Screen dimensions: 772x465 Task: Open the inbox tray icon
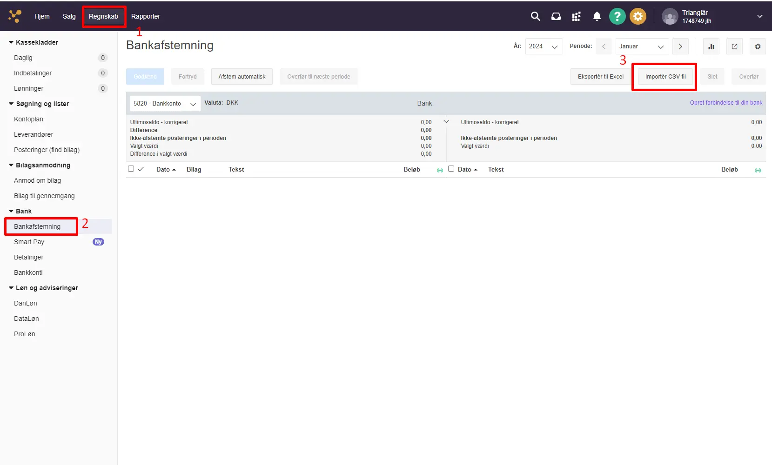tap(556, 16)
